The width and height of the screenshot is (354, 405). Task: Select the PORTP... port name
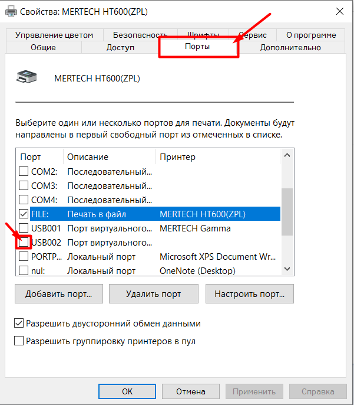47,257
